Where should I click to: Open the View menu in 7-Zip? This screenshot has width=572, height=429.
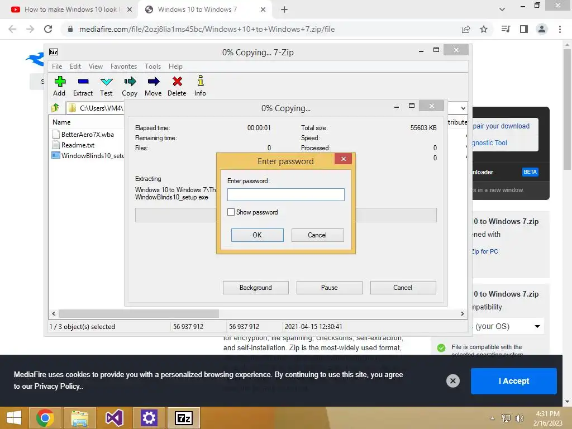[x=96, y=66]
